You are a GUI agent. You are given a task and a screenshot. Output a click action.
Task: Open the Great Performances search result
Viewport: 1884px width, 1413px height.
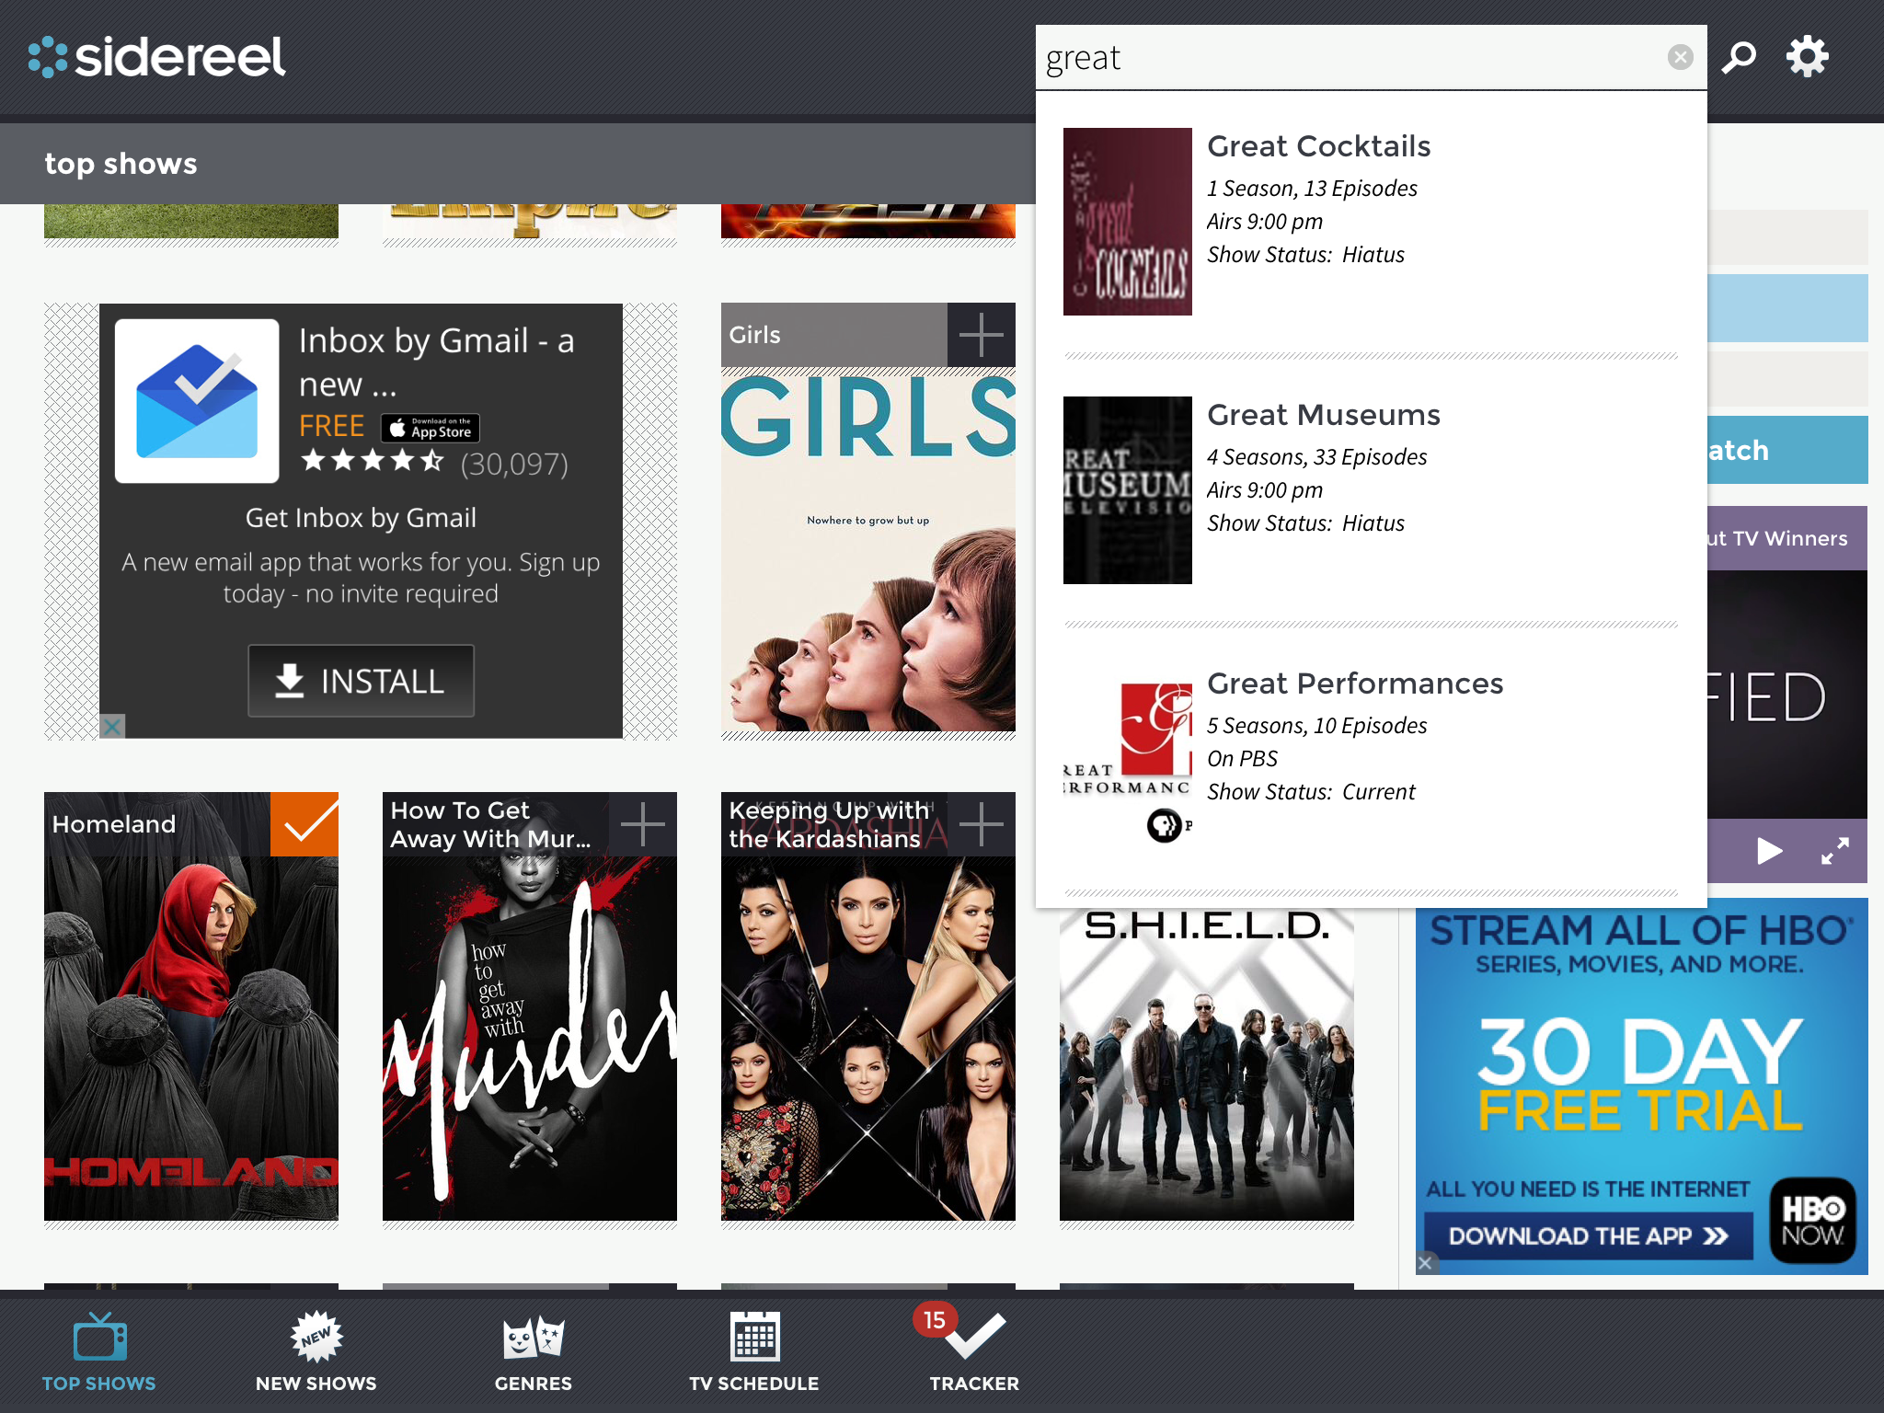1371,759
